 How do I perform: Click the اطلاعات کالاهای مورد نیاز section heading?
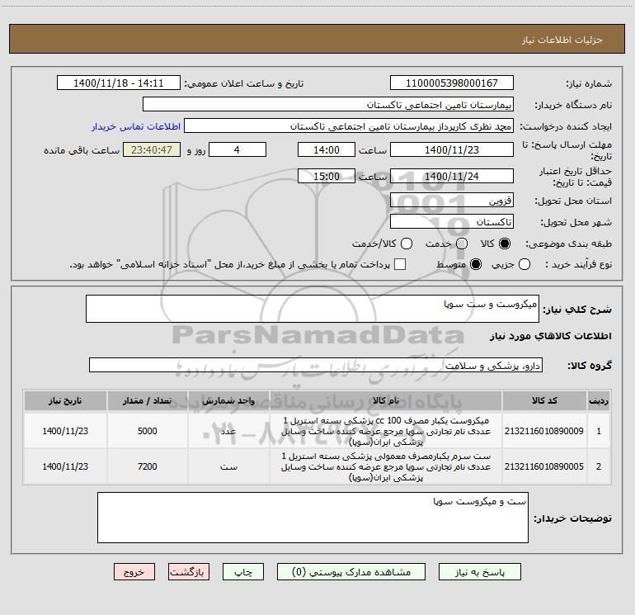click(x=550, y=336)
